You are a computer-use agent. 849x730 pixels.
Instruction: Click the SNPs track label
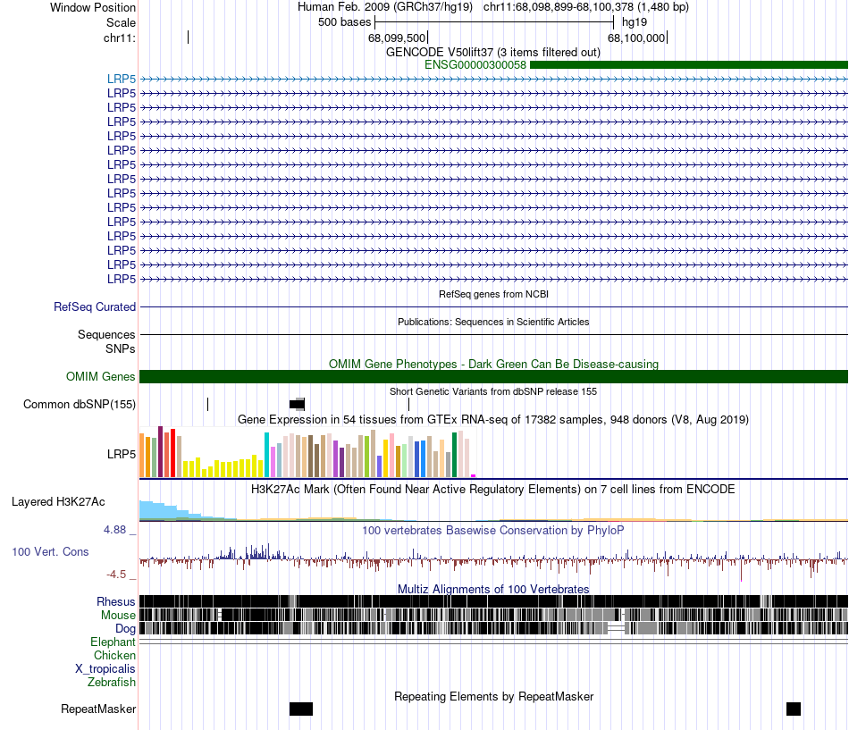121,348
